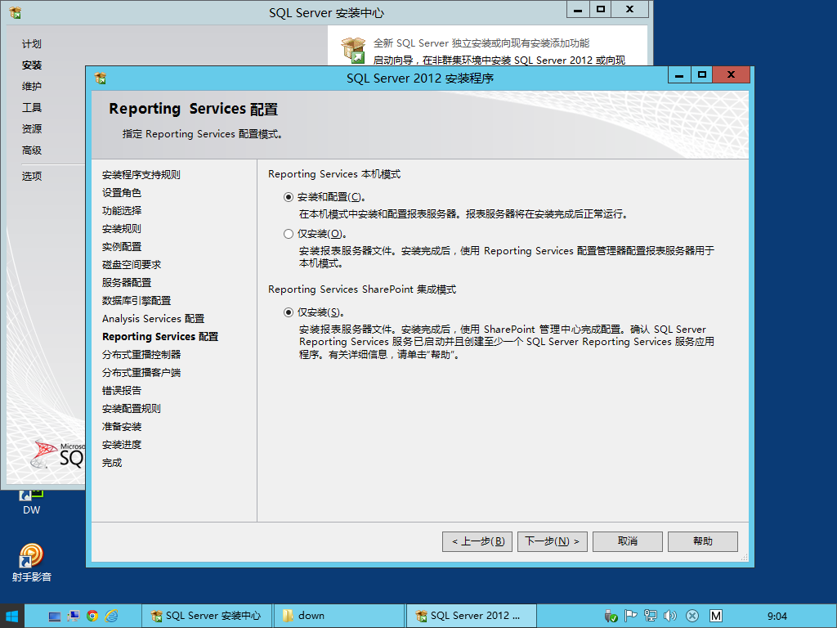This screenshot has height=628, width=837.
Task: Open 维护 in SQL Server 安装中心 sidebar
Action: (x=32, y=86)
